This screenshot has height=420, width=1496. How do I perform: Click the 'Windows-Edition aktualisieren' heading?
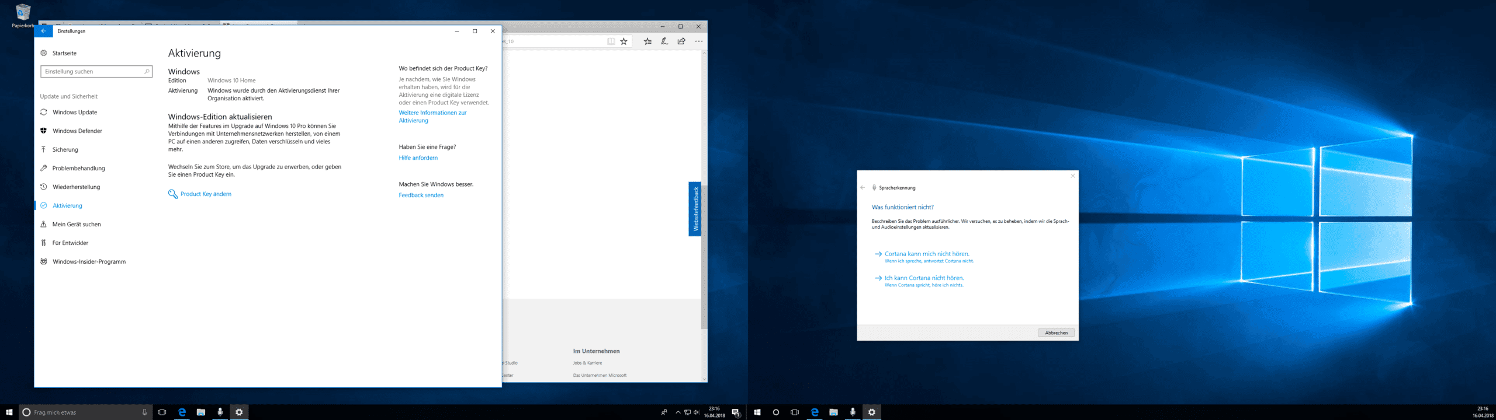click(220, 117)
